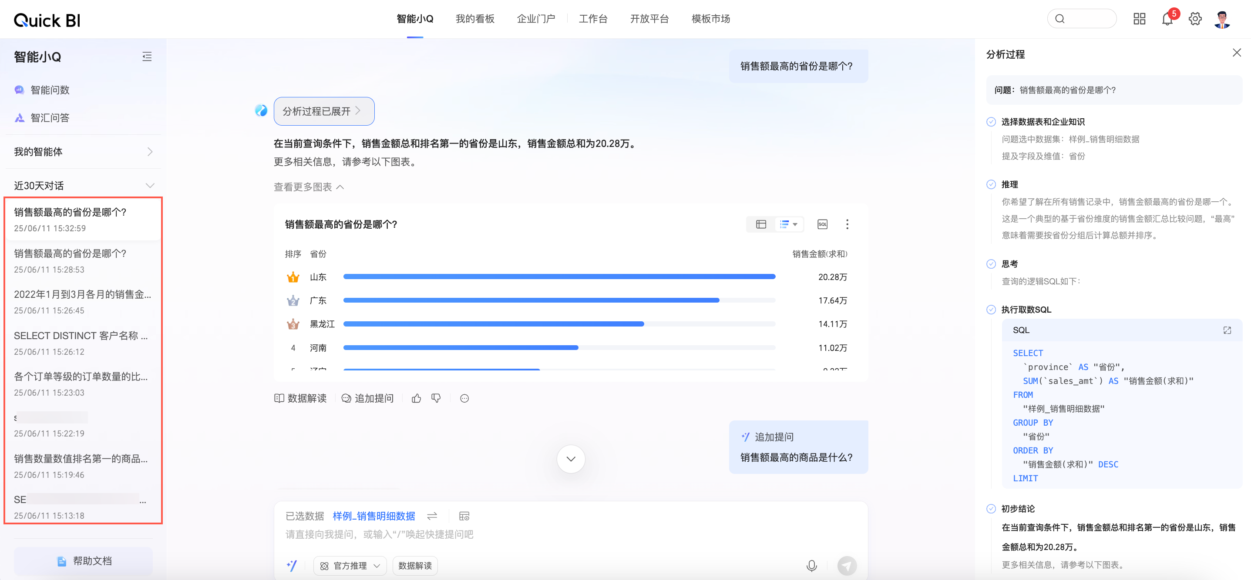Click the search box in header
Image resolution: width=1251 pixels, height=580 pixels.
coord(1082,19)
